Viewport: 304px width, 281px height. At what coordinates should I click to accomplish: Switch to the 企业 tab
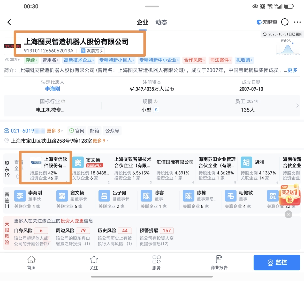click(x=142, y=22)
